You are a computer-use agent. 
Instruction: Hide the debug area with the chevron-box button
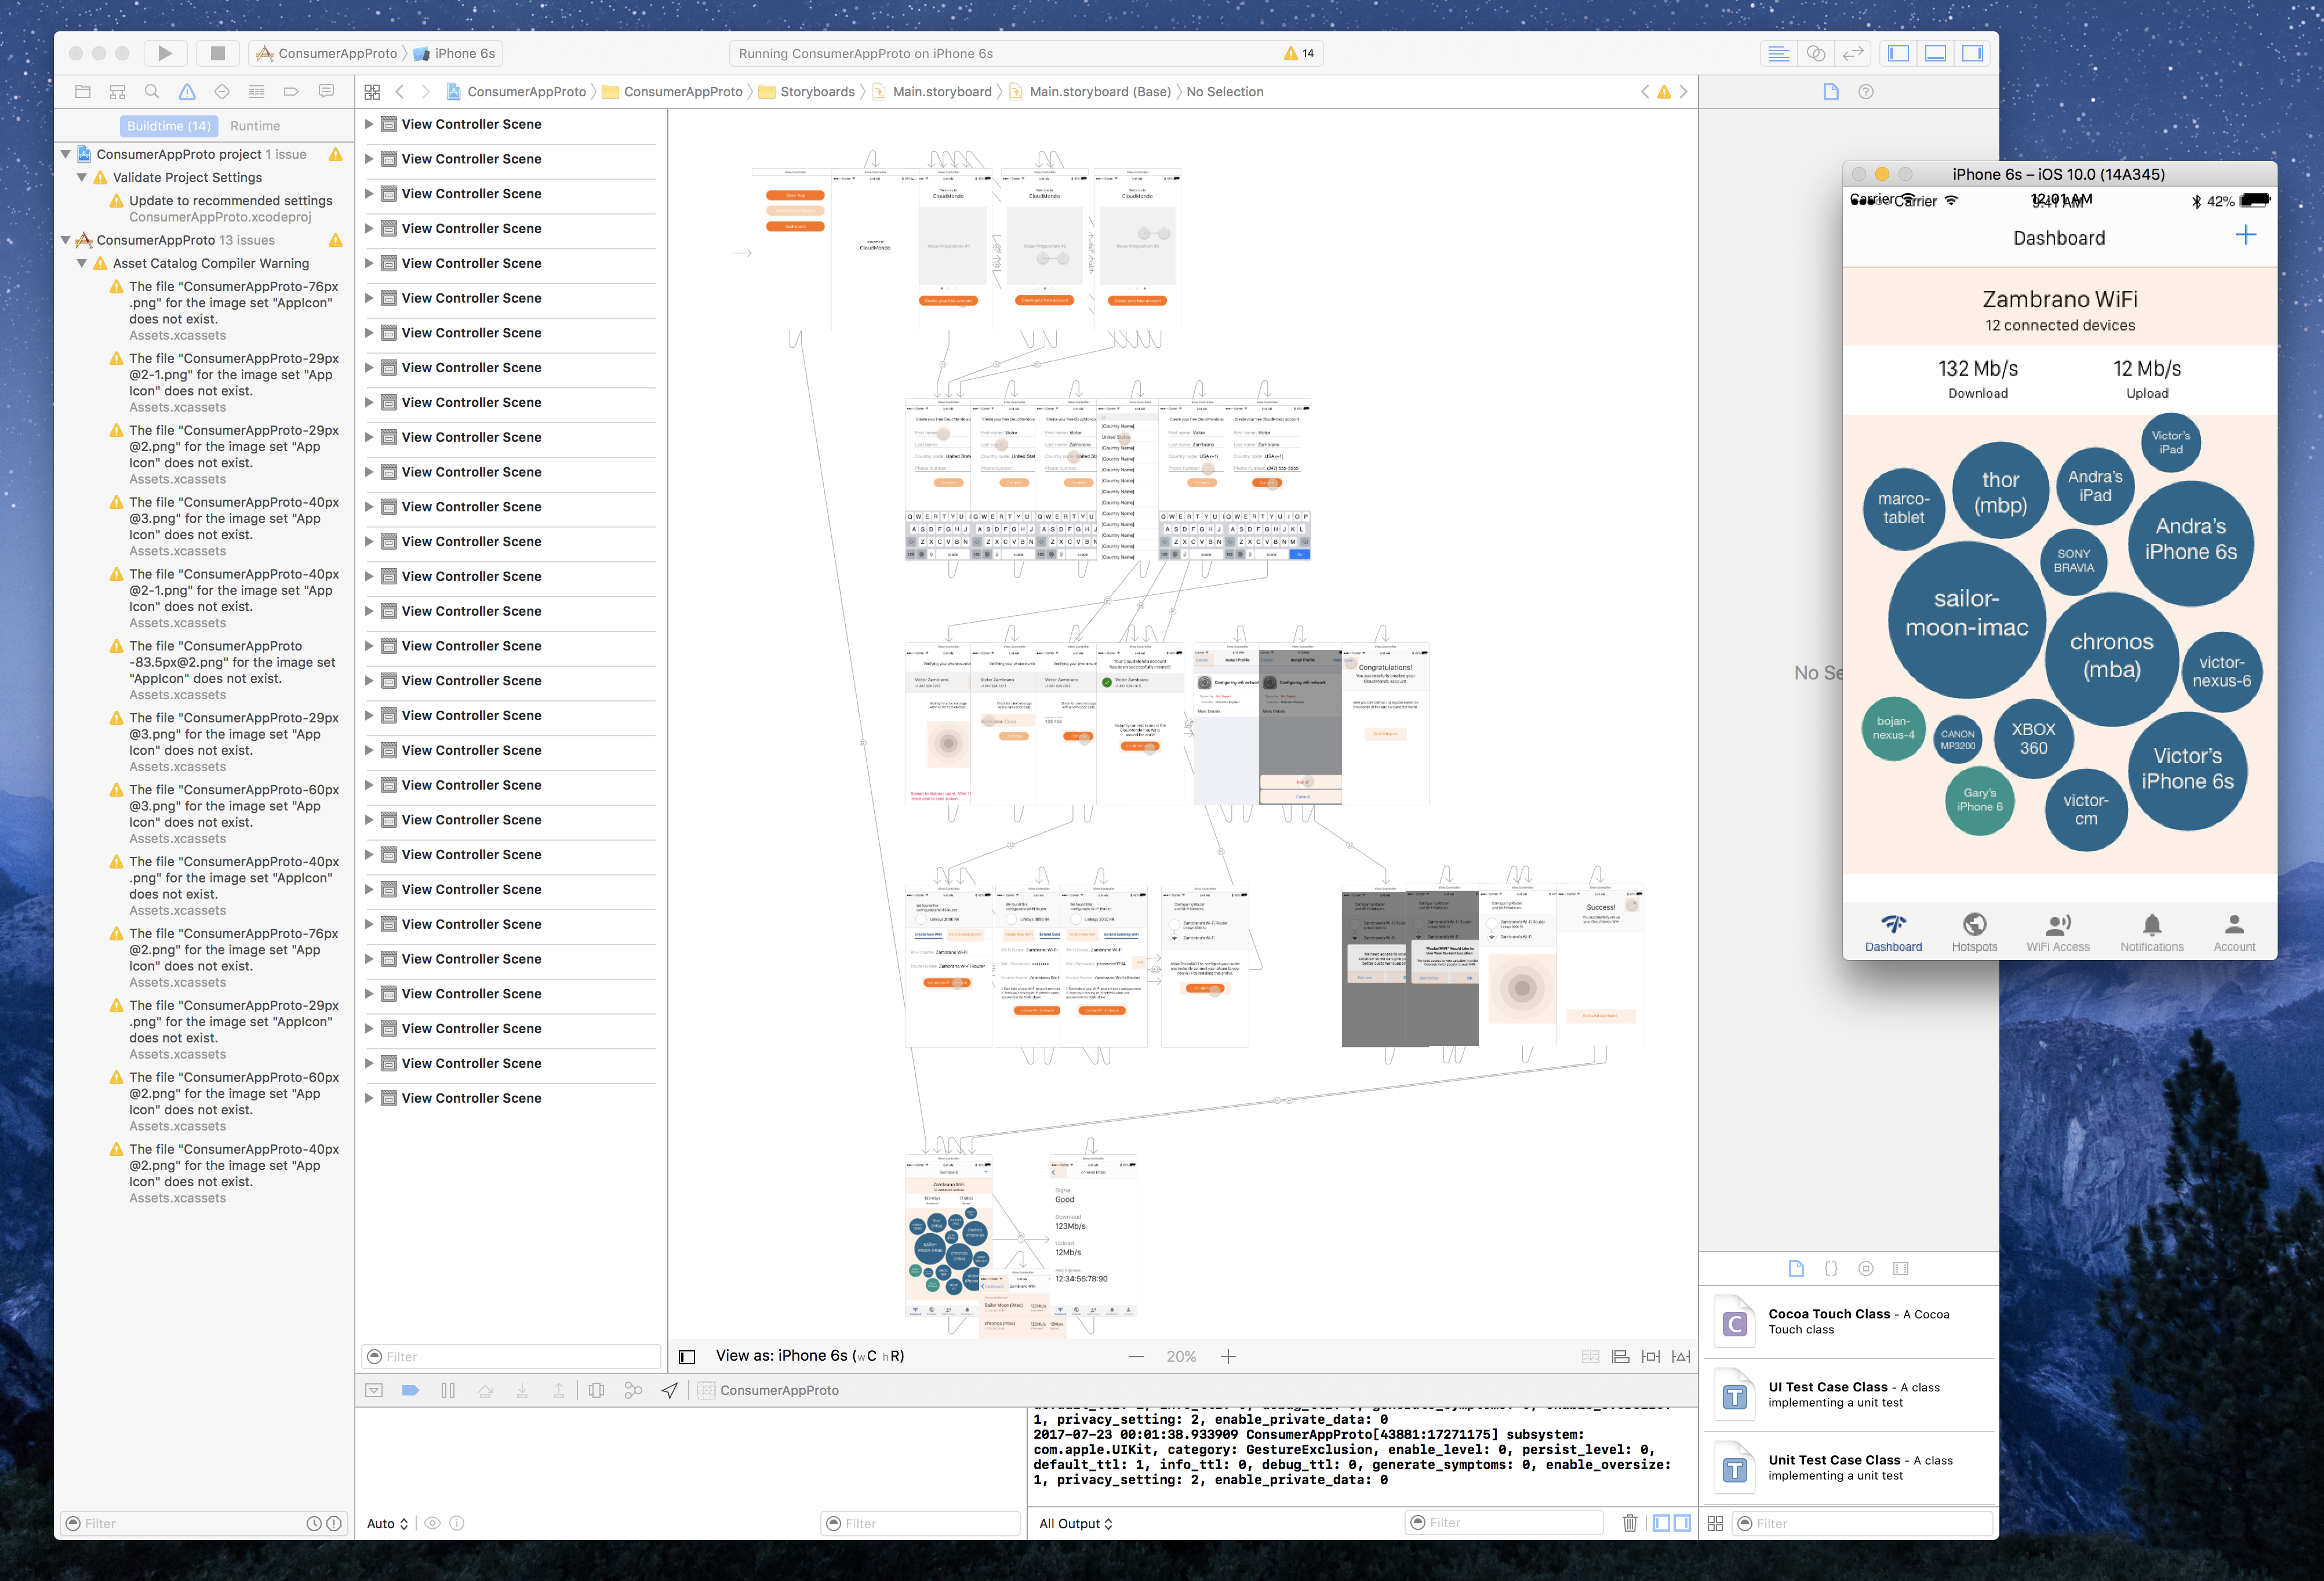373,1390
